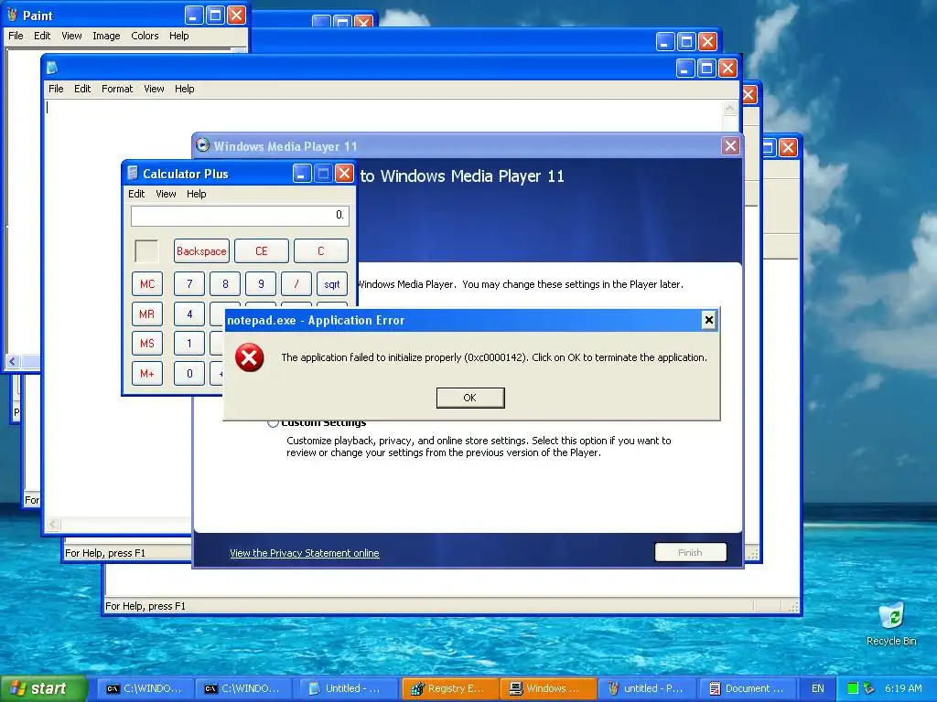Open the Paint Help menu
937x702 pixels.
pos(178,36)
